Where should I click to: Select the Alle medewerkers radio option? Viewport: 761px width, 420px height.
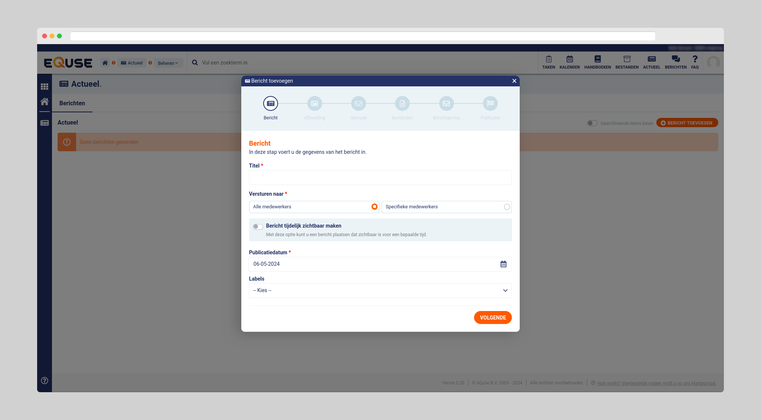pos(374,207)
